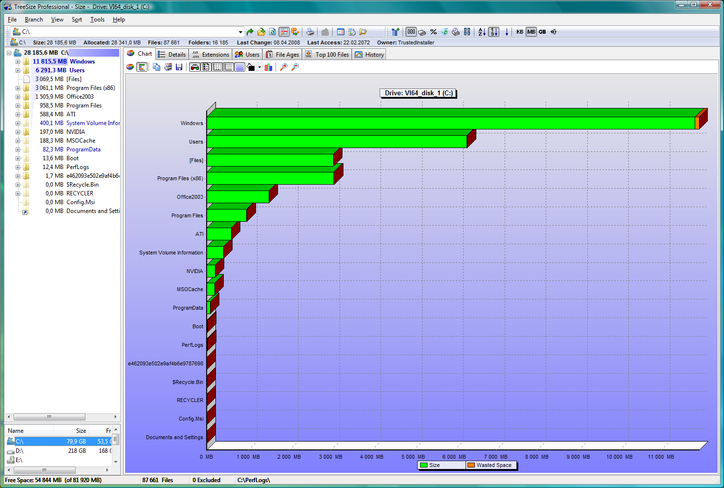Zoom in on the chart
This screenshot has height=488, width=724.
(283, 67)
